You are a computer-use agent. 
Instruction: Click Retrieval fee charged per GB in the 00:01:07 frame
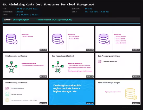coord(29,64)
